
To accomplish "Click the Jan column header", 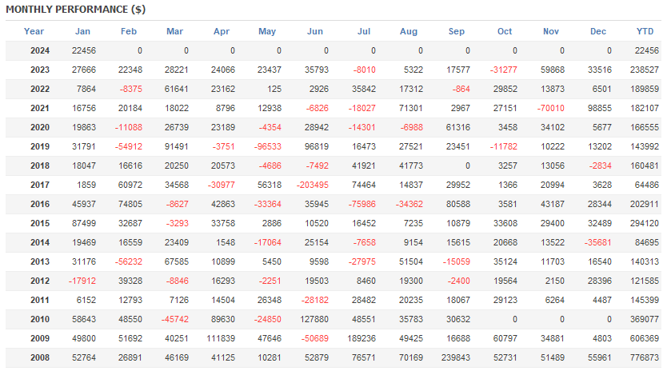I will tap(82, 31).
